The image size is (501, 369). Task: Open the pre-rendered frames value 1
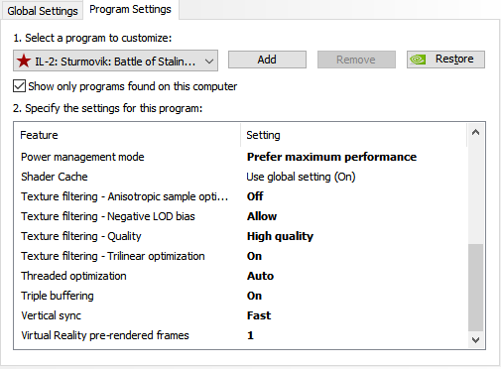click(x=250, y=335)
